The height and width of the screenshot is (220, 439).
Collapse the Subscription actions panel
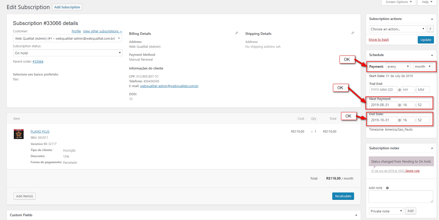432,19
